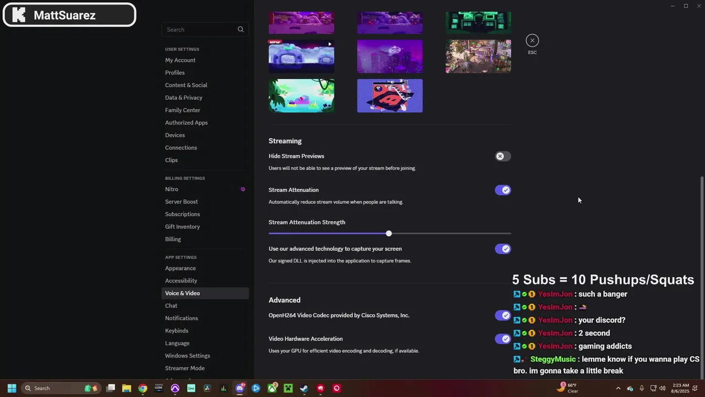Image resolution: width=705 pixels, height=397 pixels.
Task: Open Discord from the taskbar
Action: (240, 388)
